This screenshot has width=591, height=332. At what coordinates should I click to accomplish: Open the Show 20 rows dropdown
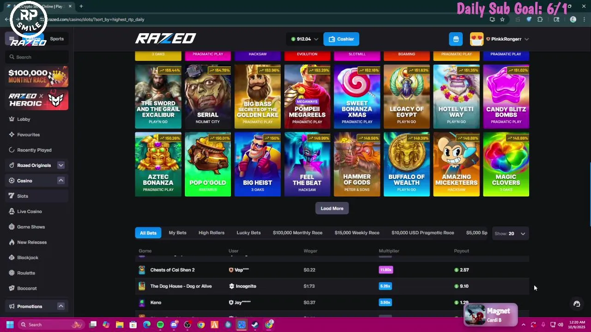(x=510, y=234)
